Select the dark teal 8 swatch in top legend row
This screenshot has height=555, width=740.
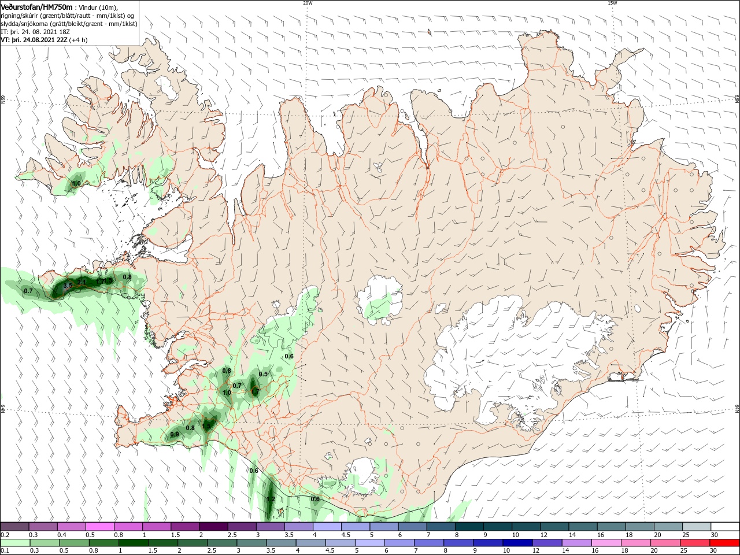pos(469,527)
